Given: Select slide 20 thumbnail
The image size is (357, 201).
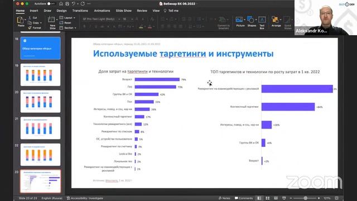Looking at the screenshot, I should coord(40,102).
